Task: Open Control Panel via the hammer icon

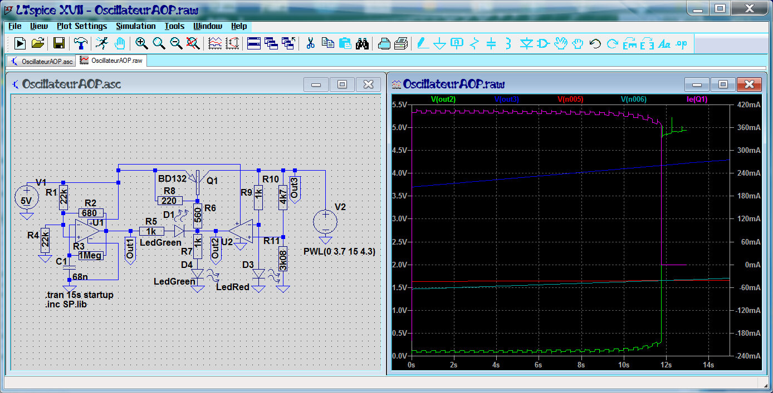Action: click(80, 43)
